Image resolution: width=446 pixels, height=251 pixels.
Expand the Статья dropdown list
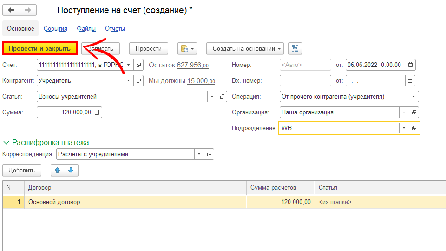[212, 97]
